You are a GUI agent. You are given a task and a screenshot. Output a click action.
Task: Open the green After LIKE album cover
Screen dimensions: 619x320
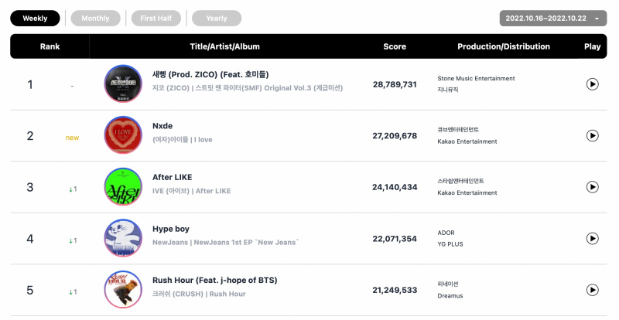[123, 186]
